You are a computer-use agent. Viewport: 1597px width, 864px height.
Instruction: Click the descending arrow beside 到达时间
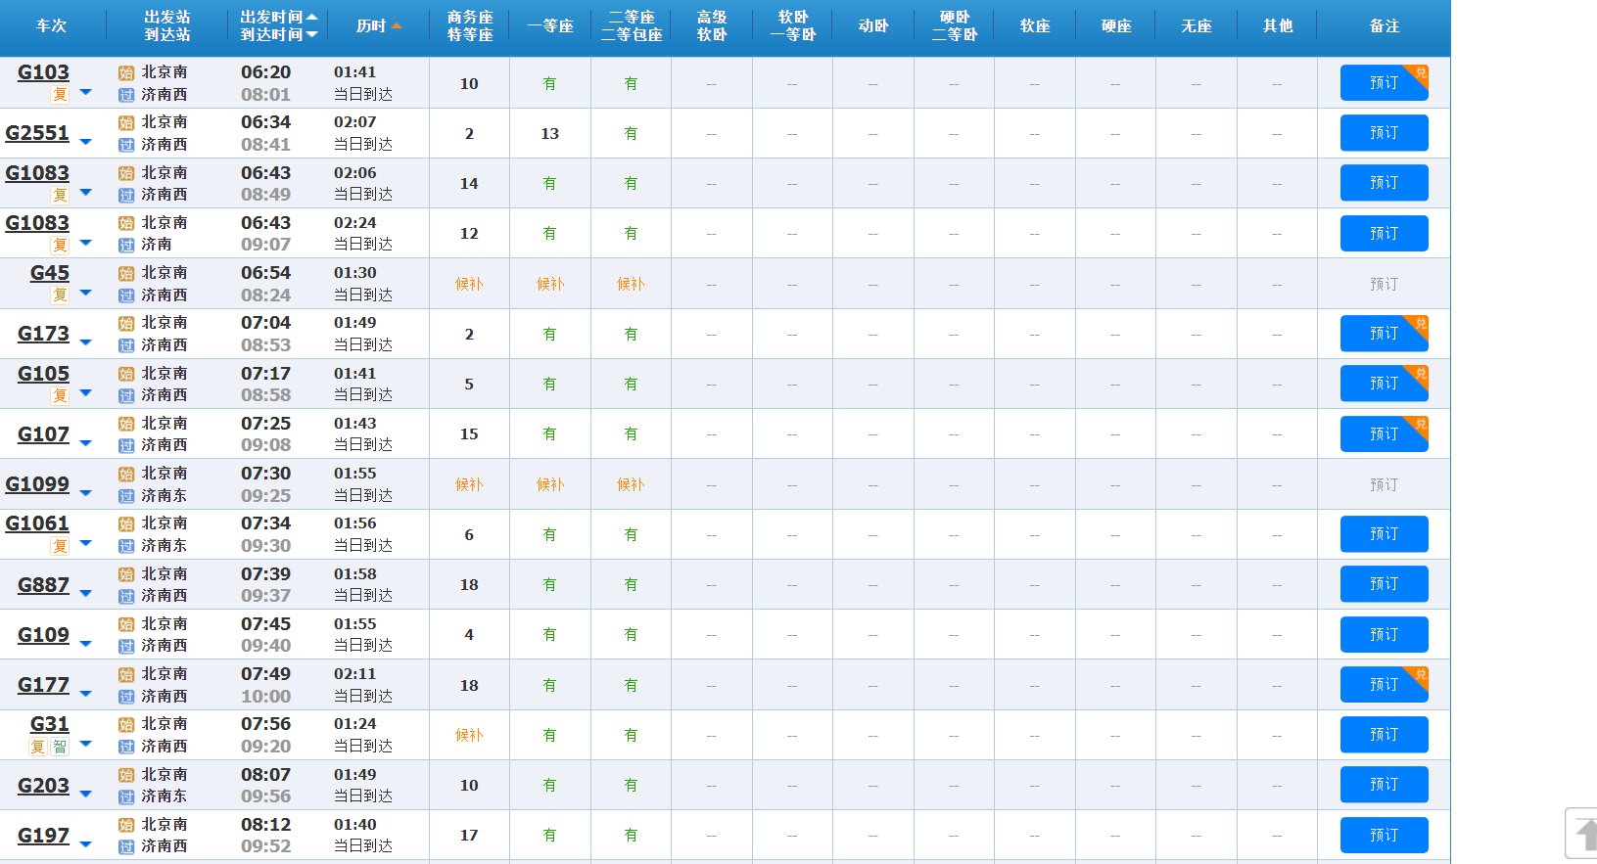pos(311,34)
